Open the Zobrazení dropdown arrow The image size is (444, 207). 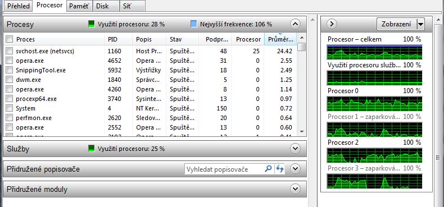click(421, 24)
